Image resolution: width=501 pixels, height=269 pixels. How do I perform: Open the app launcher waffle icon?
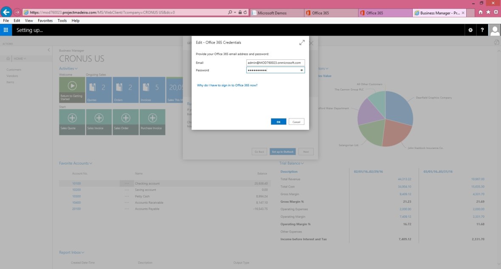coord(6,30)
